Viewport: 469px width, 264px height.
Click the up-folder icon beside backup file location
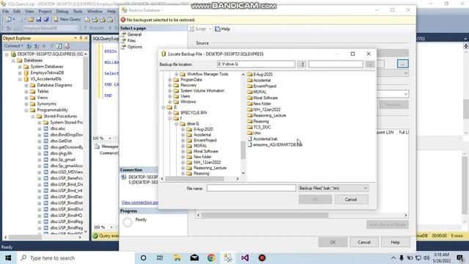point(302,64)
